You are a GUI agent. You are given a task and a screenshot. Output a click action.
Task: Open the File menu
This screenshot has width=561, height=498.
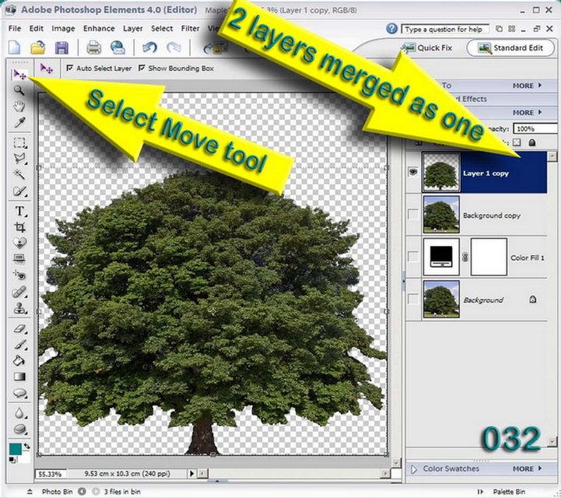click(x=15, y=28)
